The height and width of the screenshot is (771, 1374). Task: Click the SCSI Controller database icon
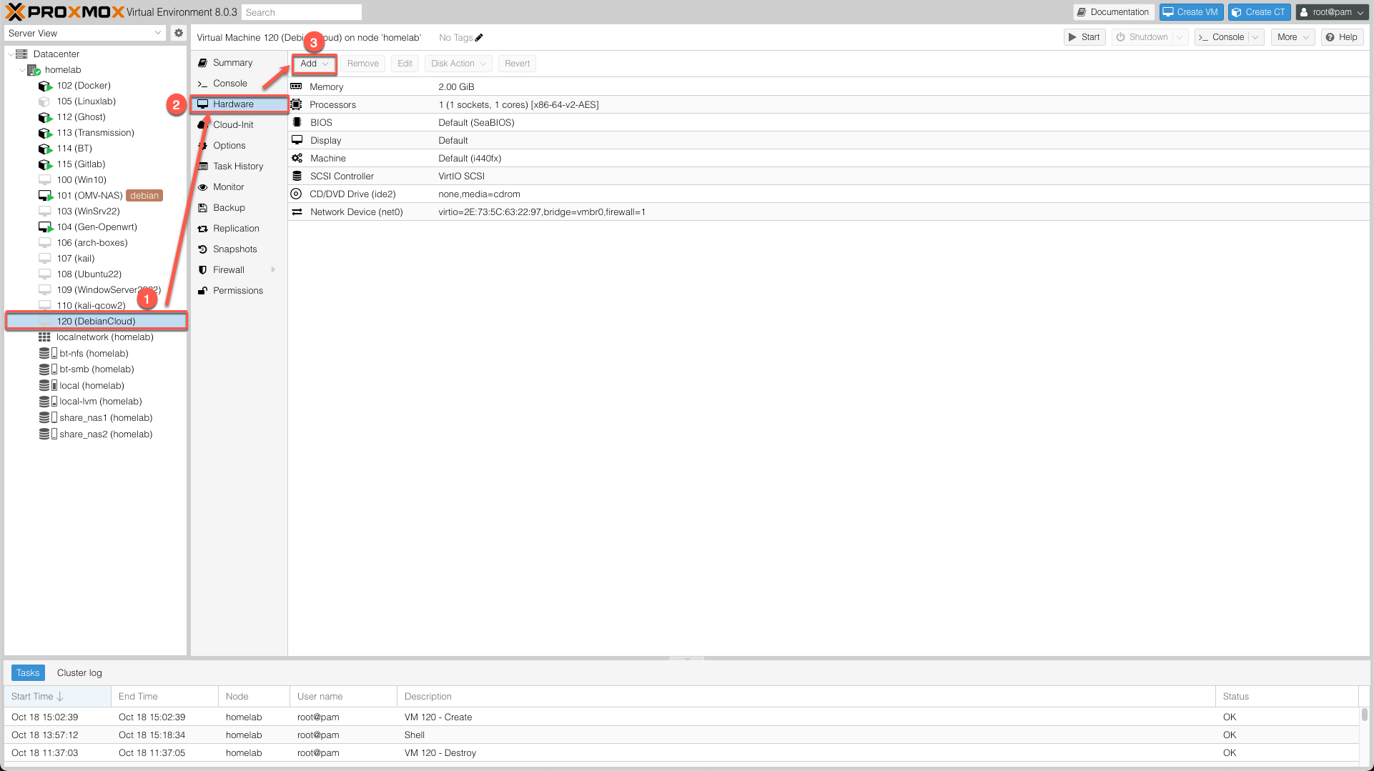pos(297,176)
